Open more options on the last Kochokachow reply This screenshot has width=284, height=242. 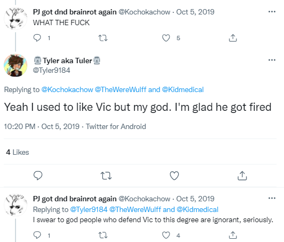tap(272, 198)
